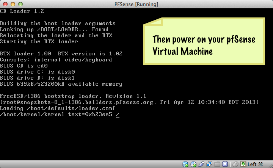Image resolution: width=273 pixels, height=168 pixels.
Task: Click 'Loading /boot/defaults/loader.conf' line
Action: [x=58, y=108]
